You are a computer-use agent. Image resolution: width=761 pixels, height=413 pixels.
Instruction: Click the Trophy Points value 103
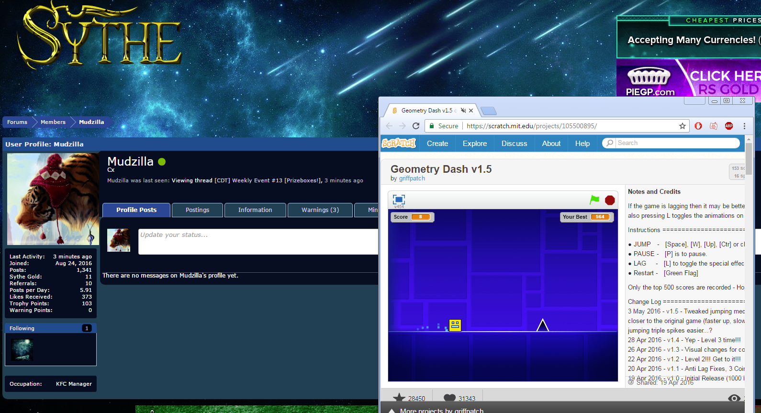[87, 303]
